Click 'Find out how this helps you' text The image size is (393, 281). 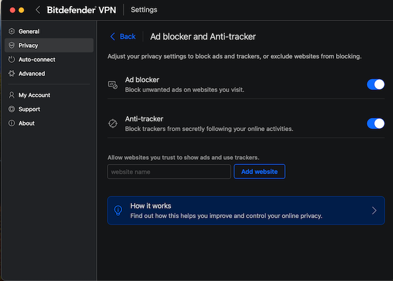coord(226,216)
